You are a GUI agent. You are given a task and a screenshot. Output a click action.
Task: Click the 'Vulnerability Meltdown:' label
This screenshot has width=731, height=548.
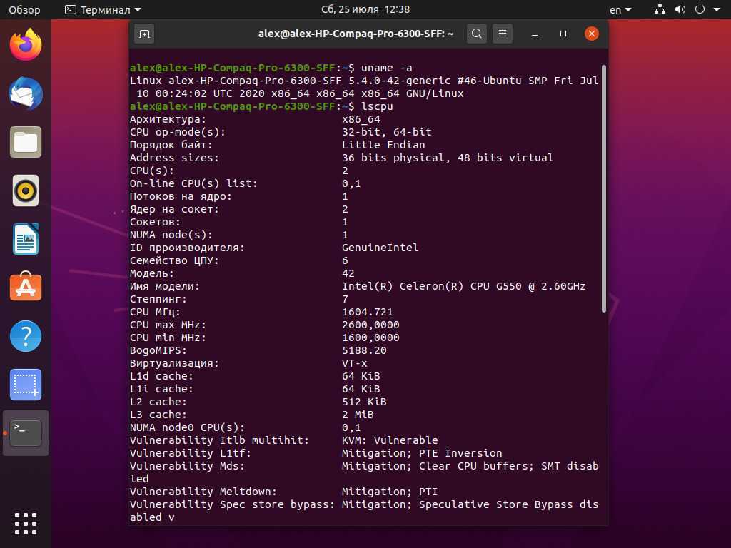coord(203,492)
